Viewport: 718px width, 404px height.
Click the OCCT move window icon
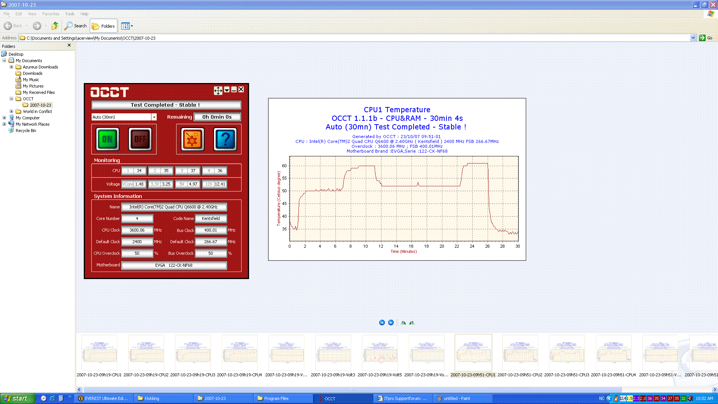218,90
